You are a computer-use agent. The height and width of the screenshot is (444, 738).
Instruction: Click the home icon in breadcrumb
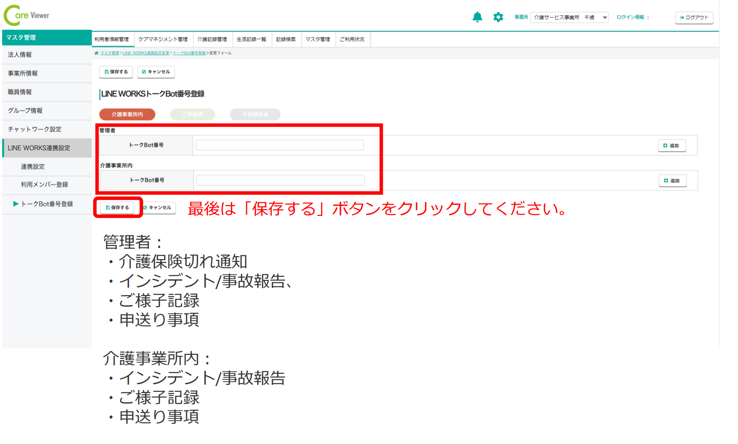(96, 53)
